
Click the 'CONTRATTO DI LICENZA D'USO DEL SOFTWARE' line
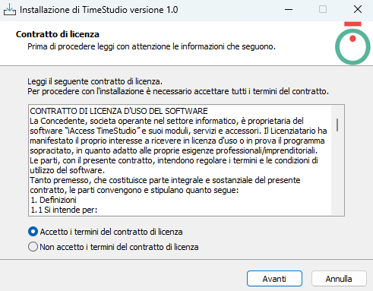(119, 111)
